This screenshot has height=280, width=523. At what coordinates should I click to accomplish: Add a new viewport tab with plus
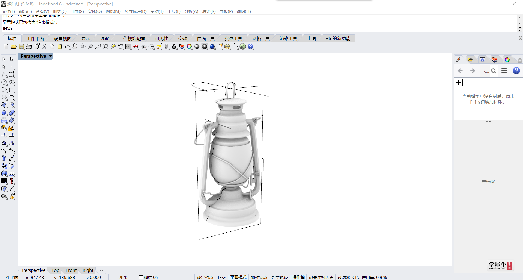[x=102, y=270]
